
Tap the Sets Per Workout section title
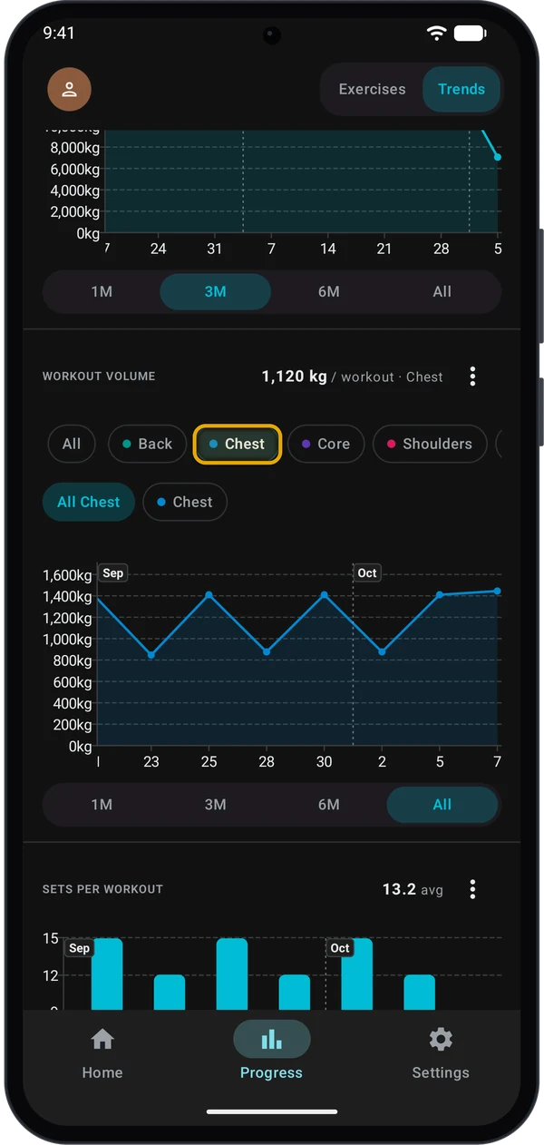102,889
